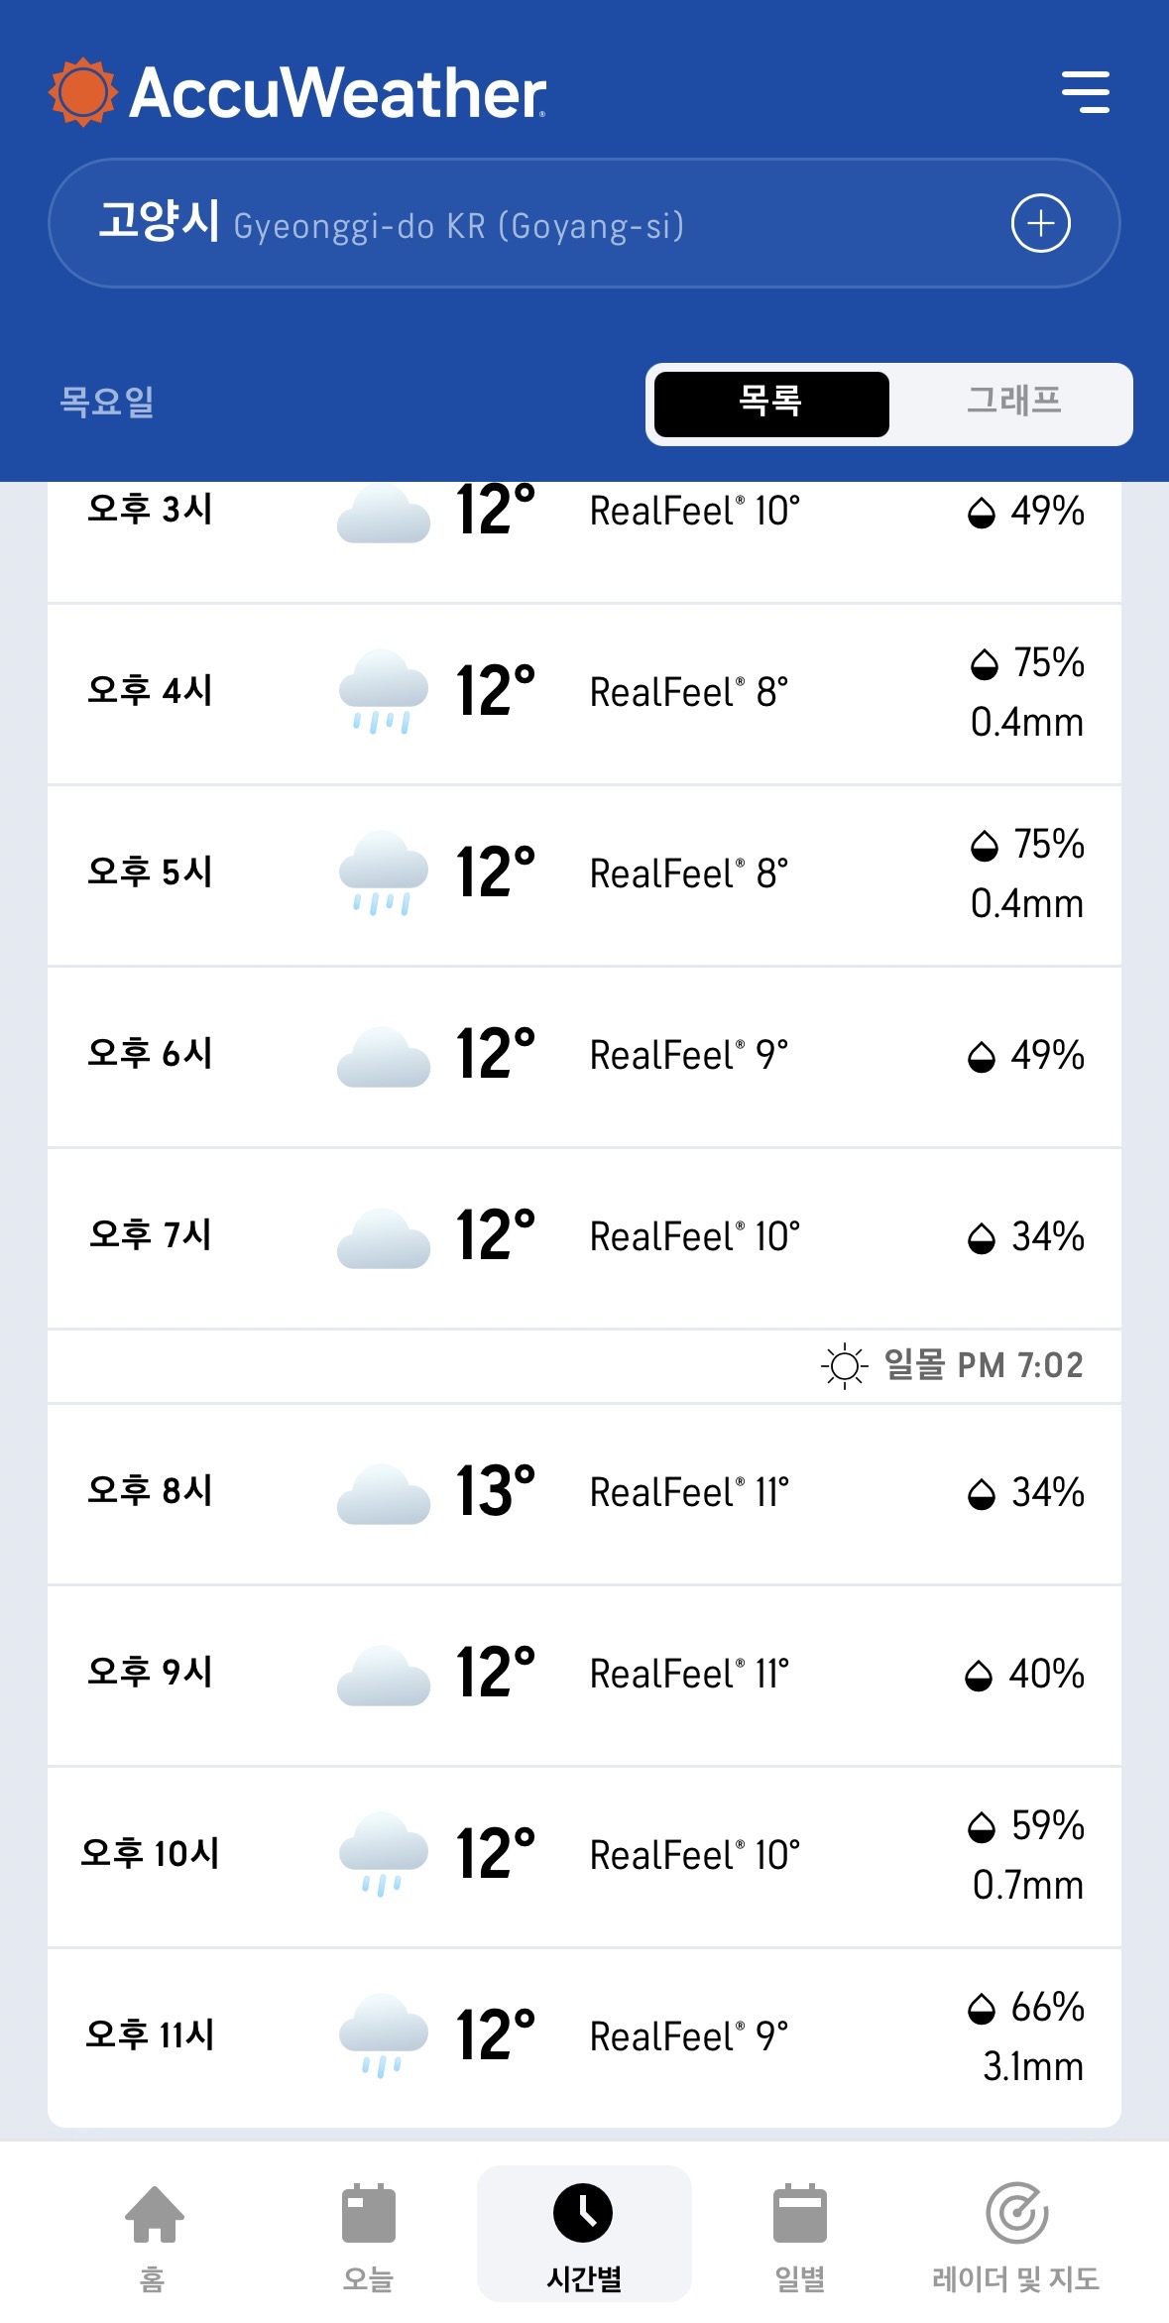The image size is (1169, 2323).
Task: Expand the 오후 11시 forecast row
Action: [584, 2037]
